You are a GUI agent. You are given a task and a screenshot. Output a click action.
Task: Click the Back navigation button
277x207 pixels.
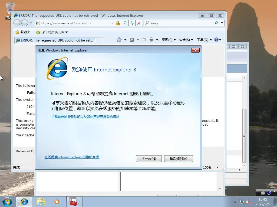point(17,23)
